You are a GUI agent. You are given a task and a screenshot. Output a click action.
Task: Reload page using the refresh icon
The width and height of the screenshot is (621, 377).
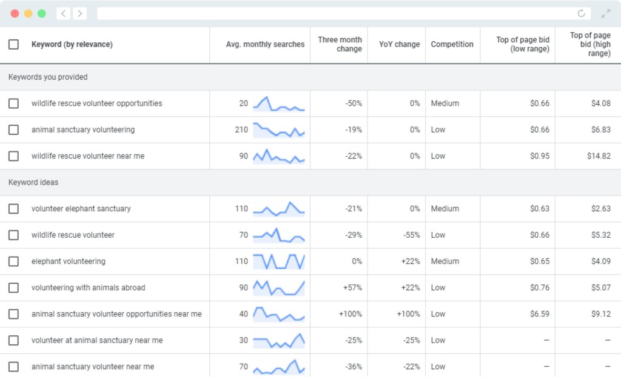tap(581, 13)
